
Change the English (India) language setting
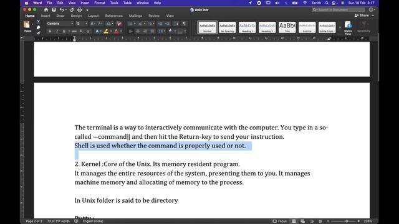click(x=93, y=222)
